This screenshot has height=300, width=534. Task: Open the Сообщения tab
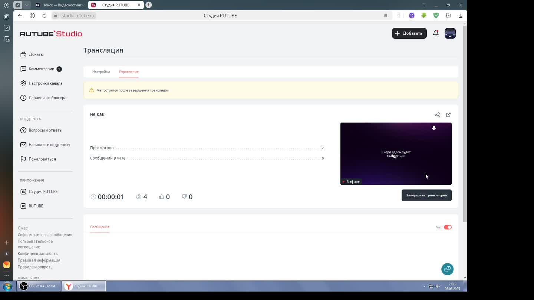(99, 227)
